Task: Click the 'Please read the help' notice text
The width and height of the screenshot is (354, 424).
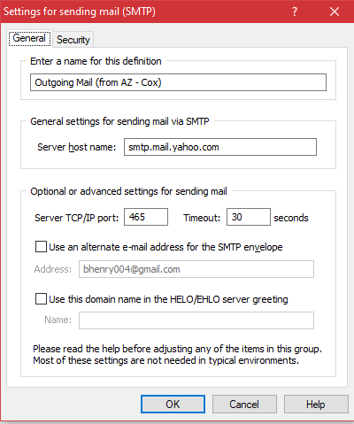Action: tap(177, 355)
